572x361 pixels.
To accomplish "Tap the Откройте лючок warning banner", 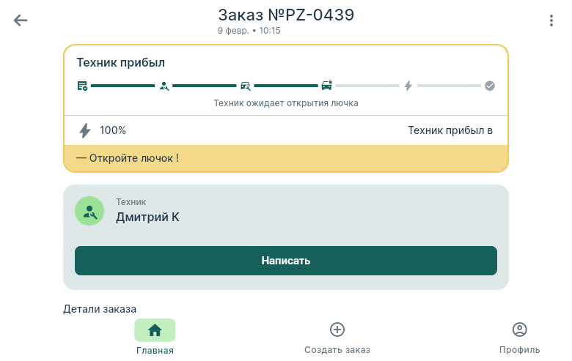I will [286, 158].
